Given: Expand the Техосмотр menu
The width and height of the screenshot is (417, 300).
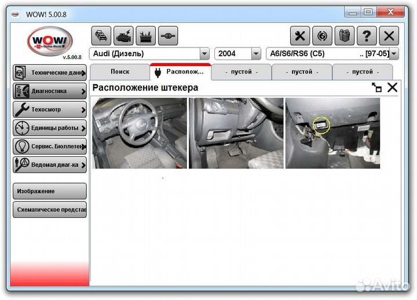Looking at the screenshot, I should tap(50, 109).
